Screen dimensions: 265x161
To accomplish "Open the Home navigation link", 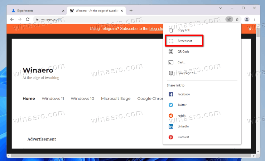I will tap(29, 99).
